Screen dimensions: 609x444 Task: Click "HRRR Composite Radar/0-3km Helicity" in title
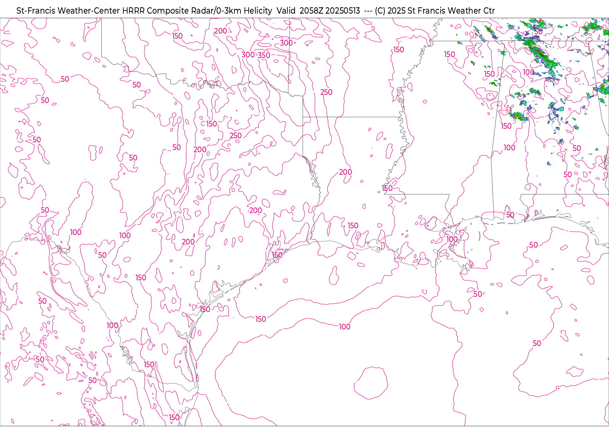pyautogui.click(x=197, y=11)
